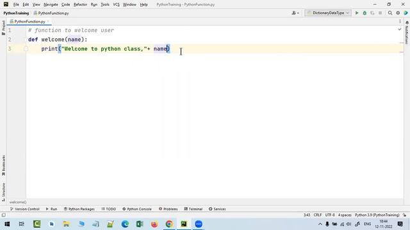
Task: Change Python 3.9 interpreter in status bar
Action: (x=377, y=215)
